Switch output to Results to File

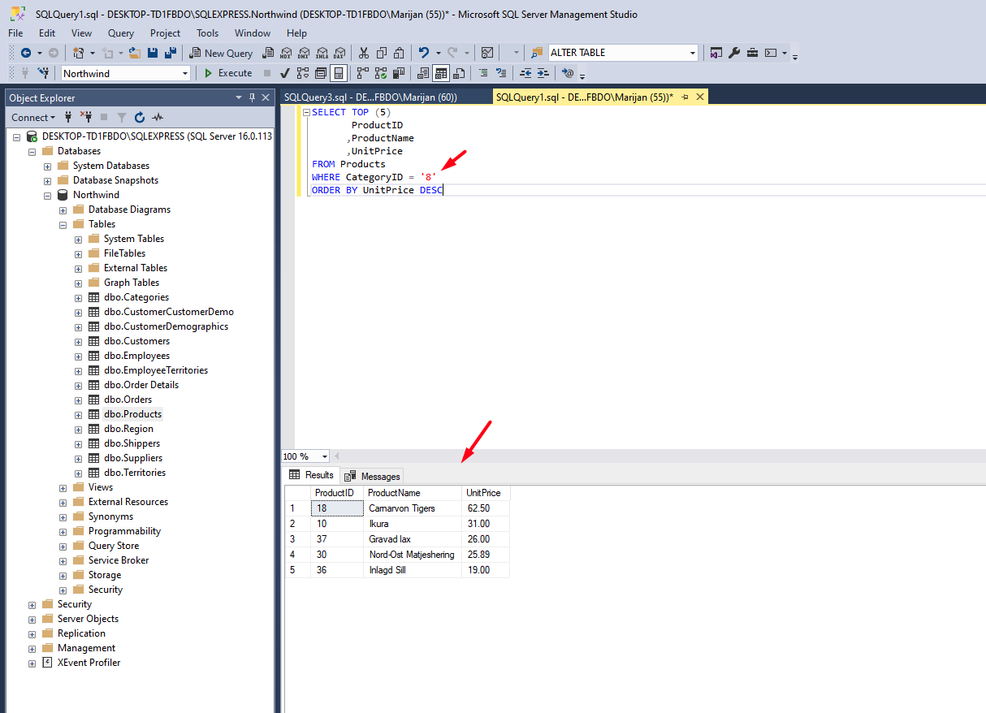[x=459, y=73]
